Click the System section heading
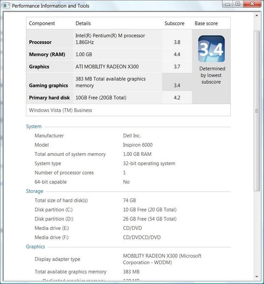The height and width of the screenshot is (284, 264). click(x=34, y=126)
